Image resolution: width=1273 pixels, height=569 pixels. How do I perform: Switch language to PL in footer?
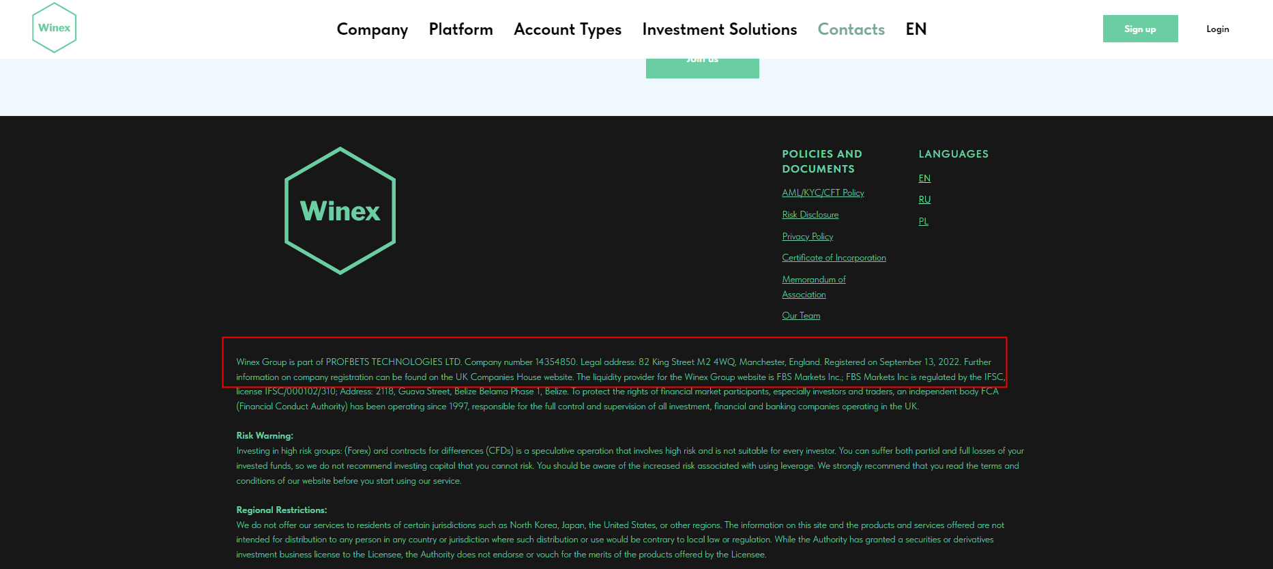924,221
